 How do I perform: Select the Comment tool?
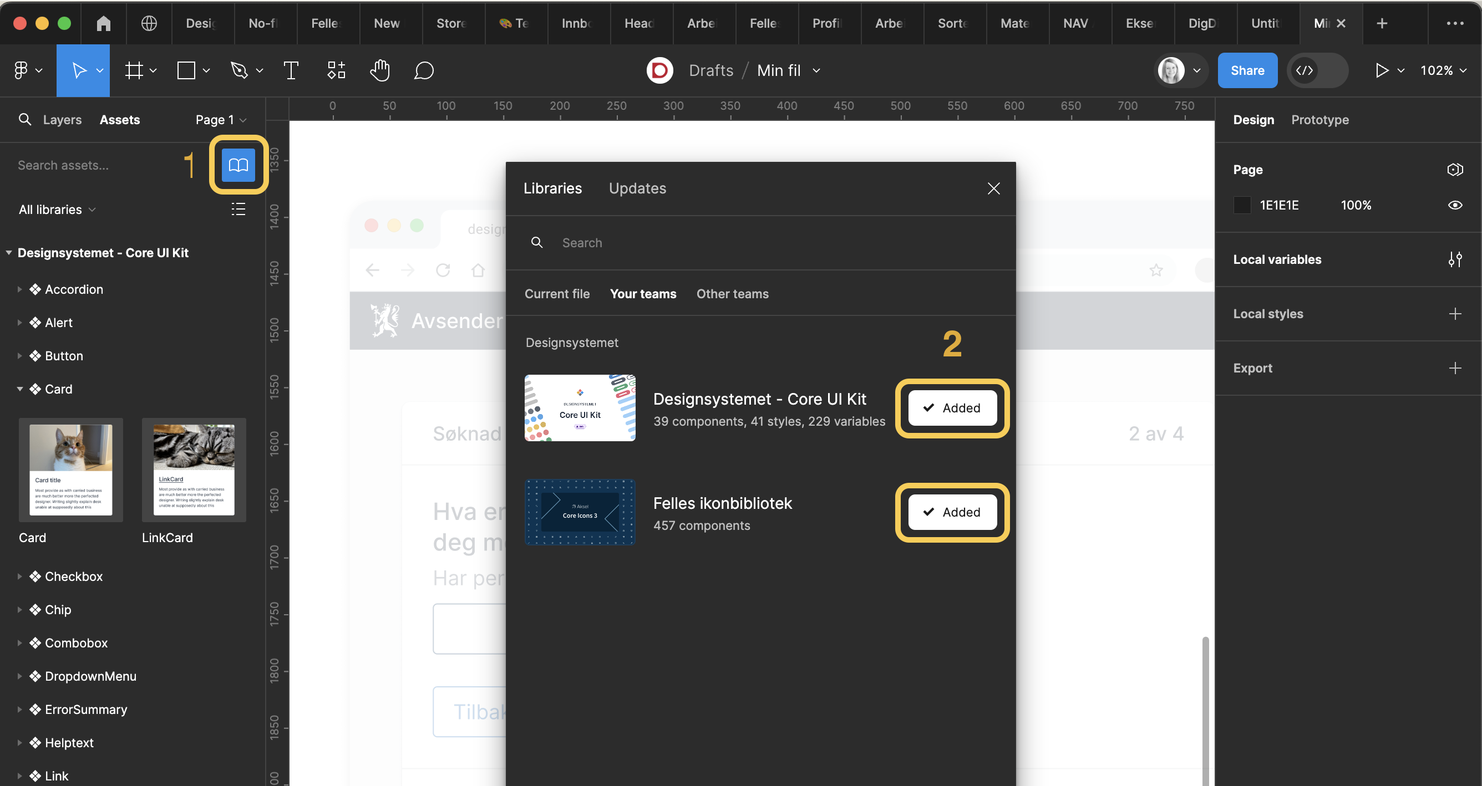pyautogui.click(x=423, y=70)
